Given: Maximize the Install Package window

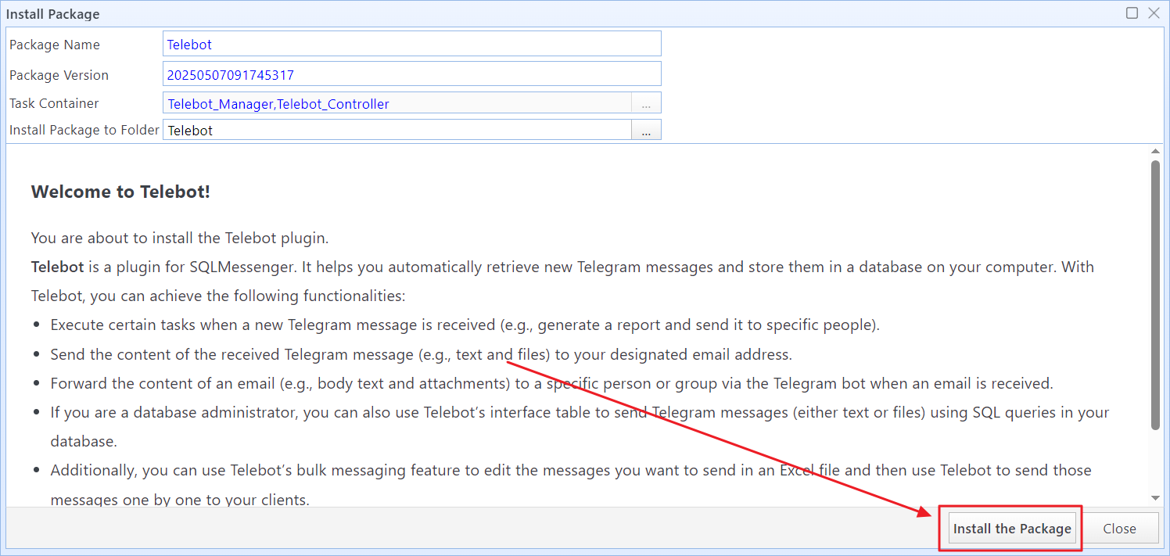Looking at the screenshot, I should pyautogui.click(x=1132, y=13).
